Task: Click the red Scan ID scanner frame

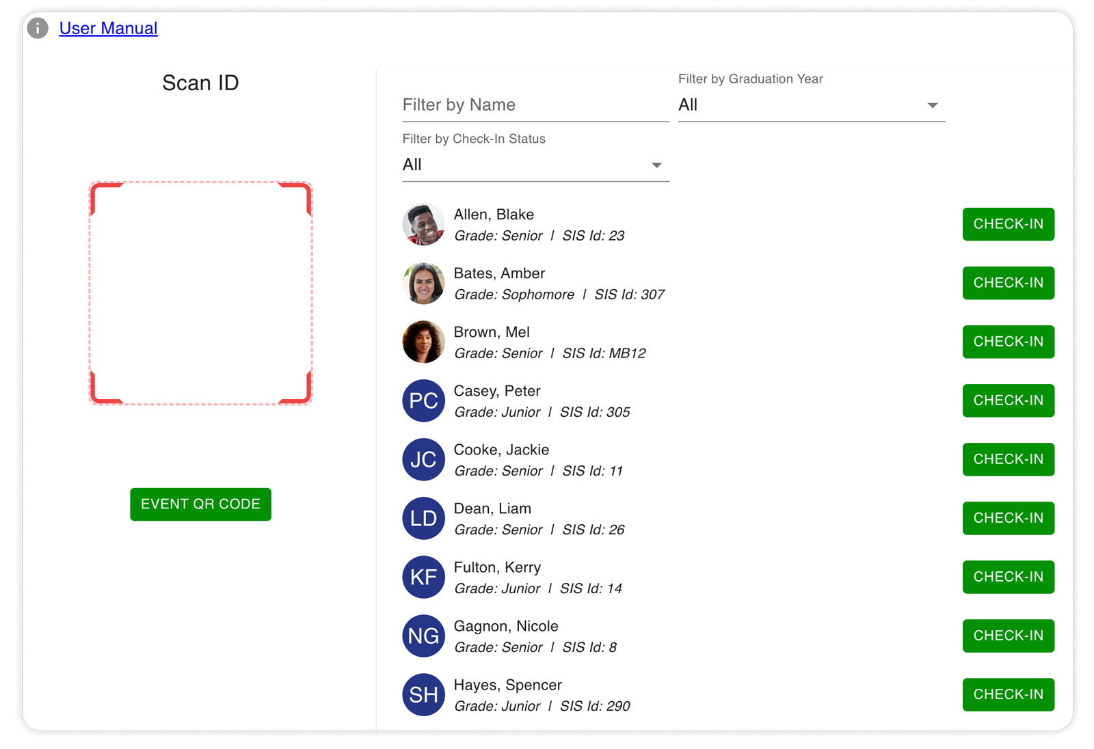Action: (x=201, y=293)
